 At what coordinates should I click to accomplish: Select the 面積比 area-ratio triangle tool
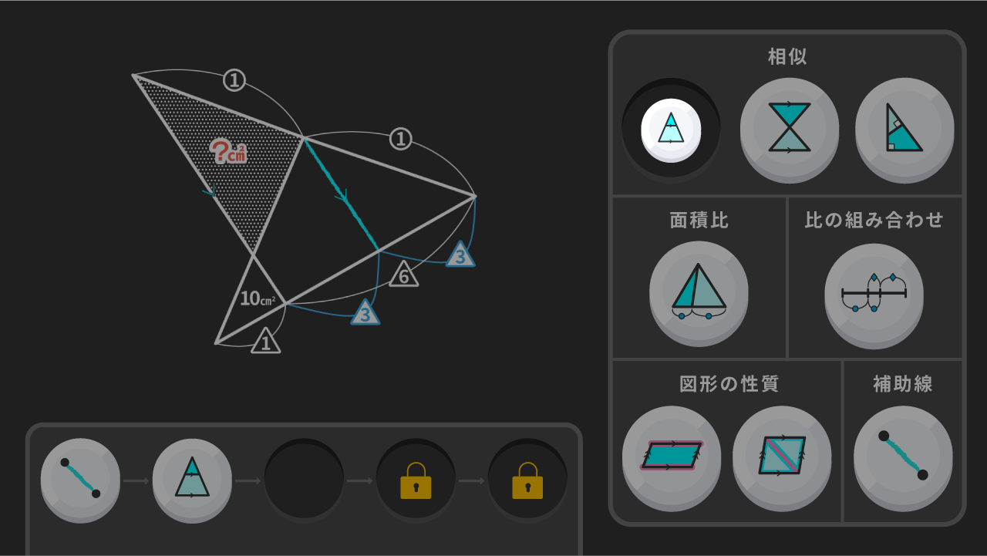[699, 292]
